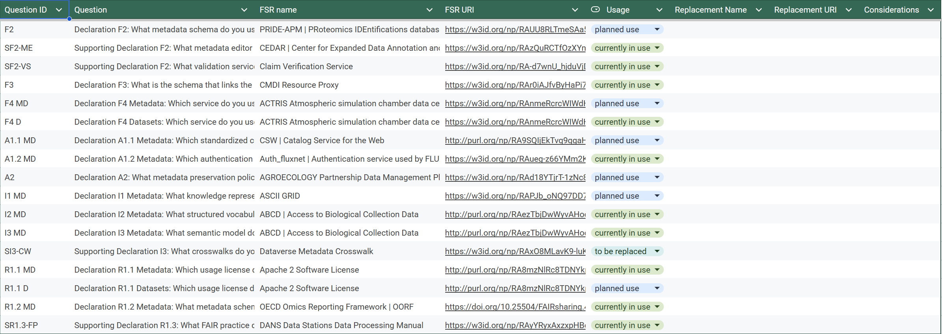Open the PRIDE-APM FSR URI link
This screenshot has width=942, height=334.
(515, 30)
